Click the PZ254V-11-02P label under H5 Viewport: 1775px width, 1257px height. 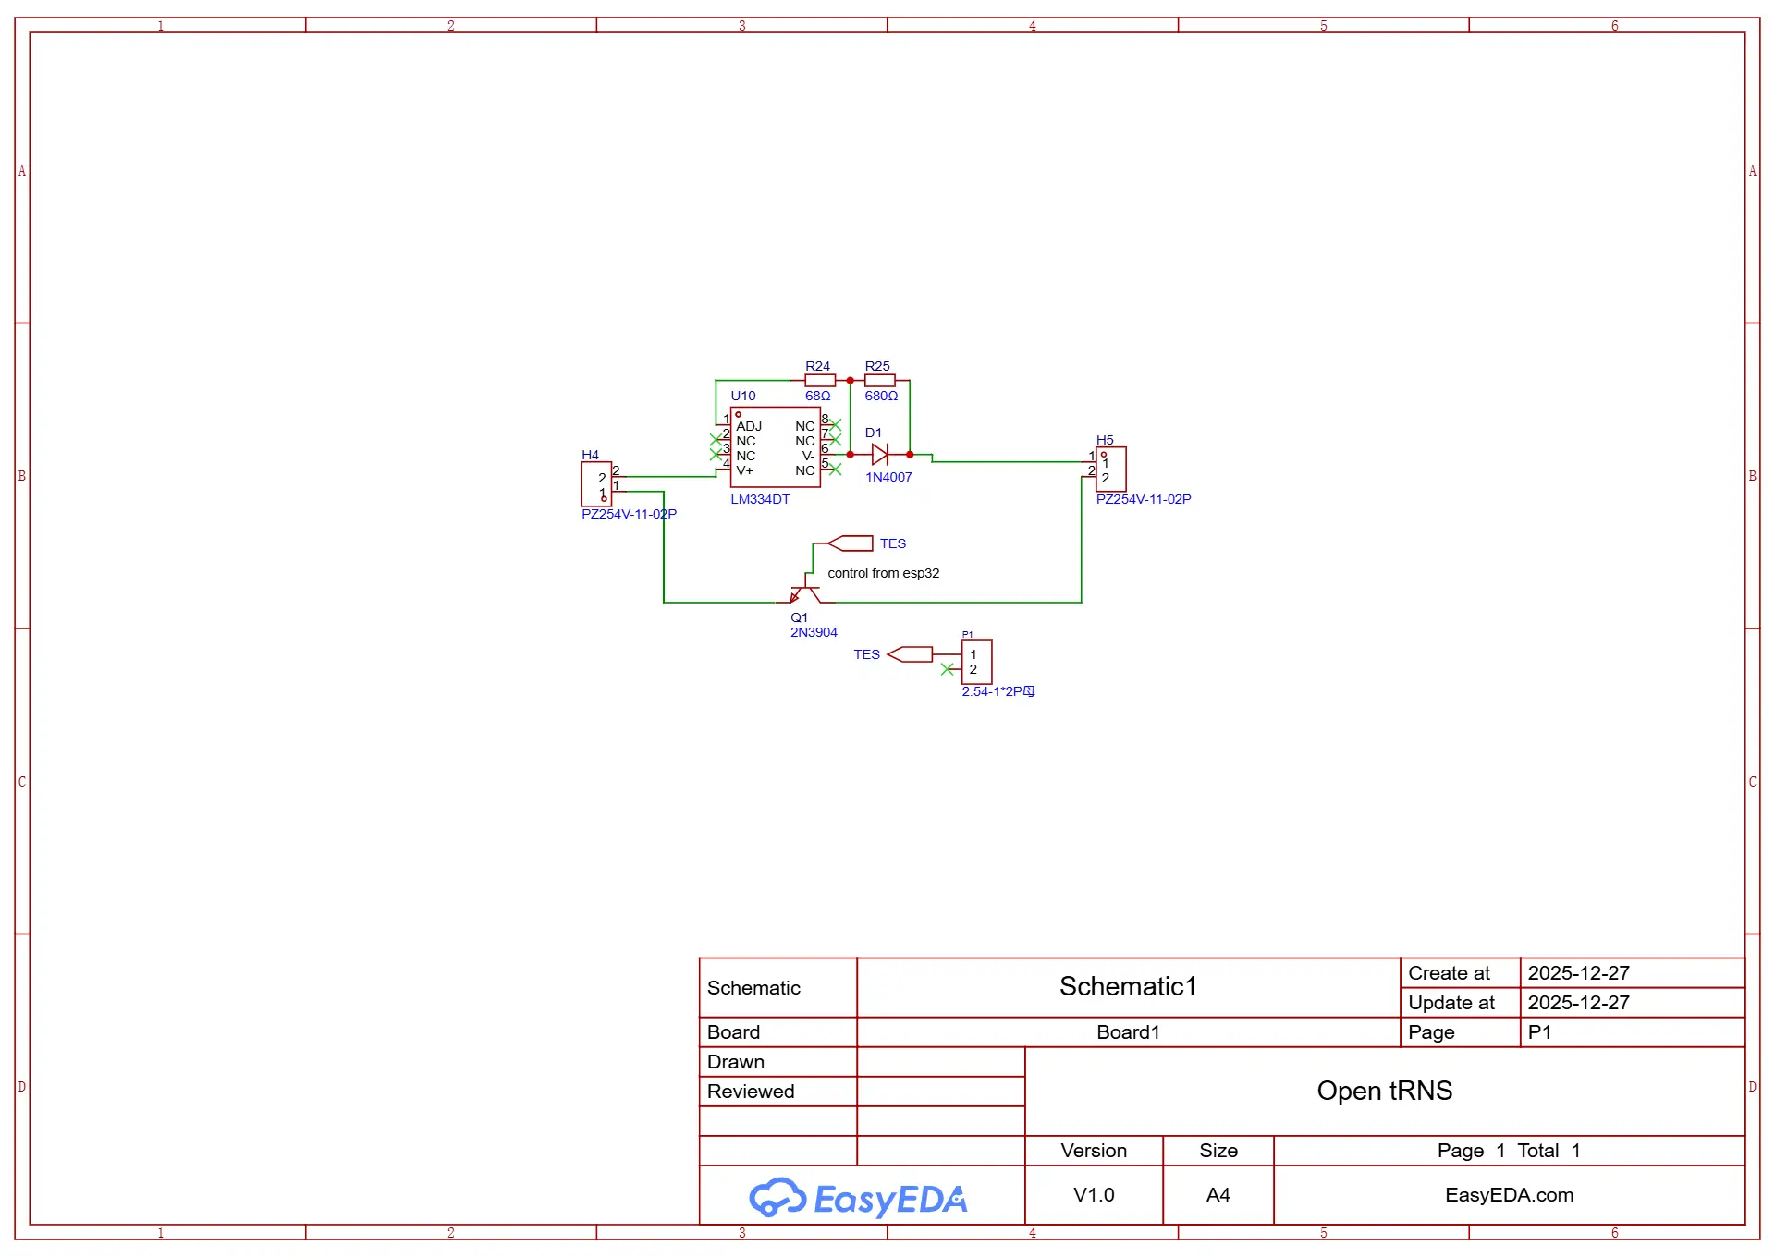[1144, 499]
